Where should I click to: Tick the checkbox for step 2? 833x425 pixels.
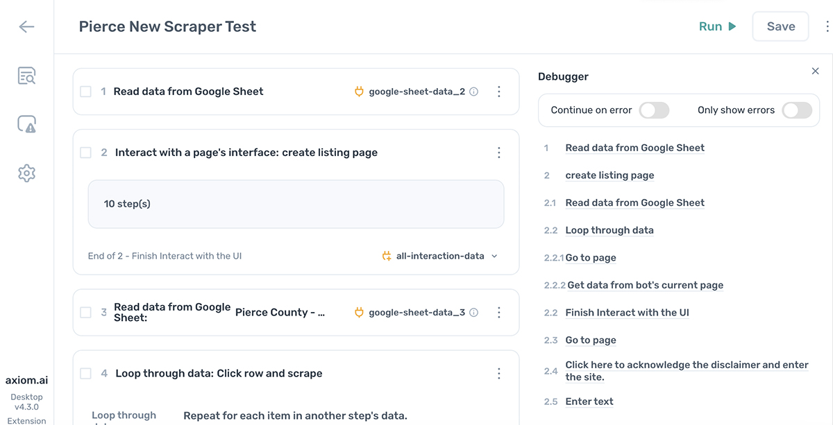85,153
